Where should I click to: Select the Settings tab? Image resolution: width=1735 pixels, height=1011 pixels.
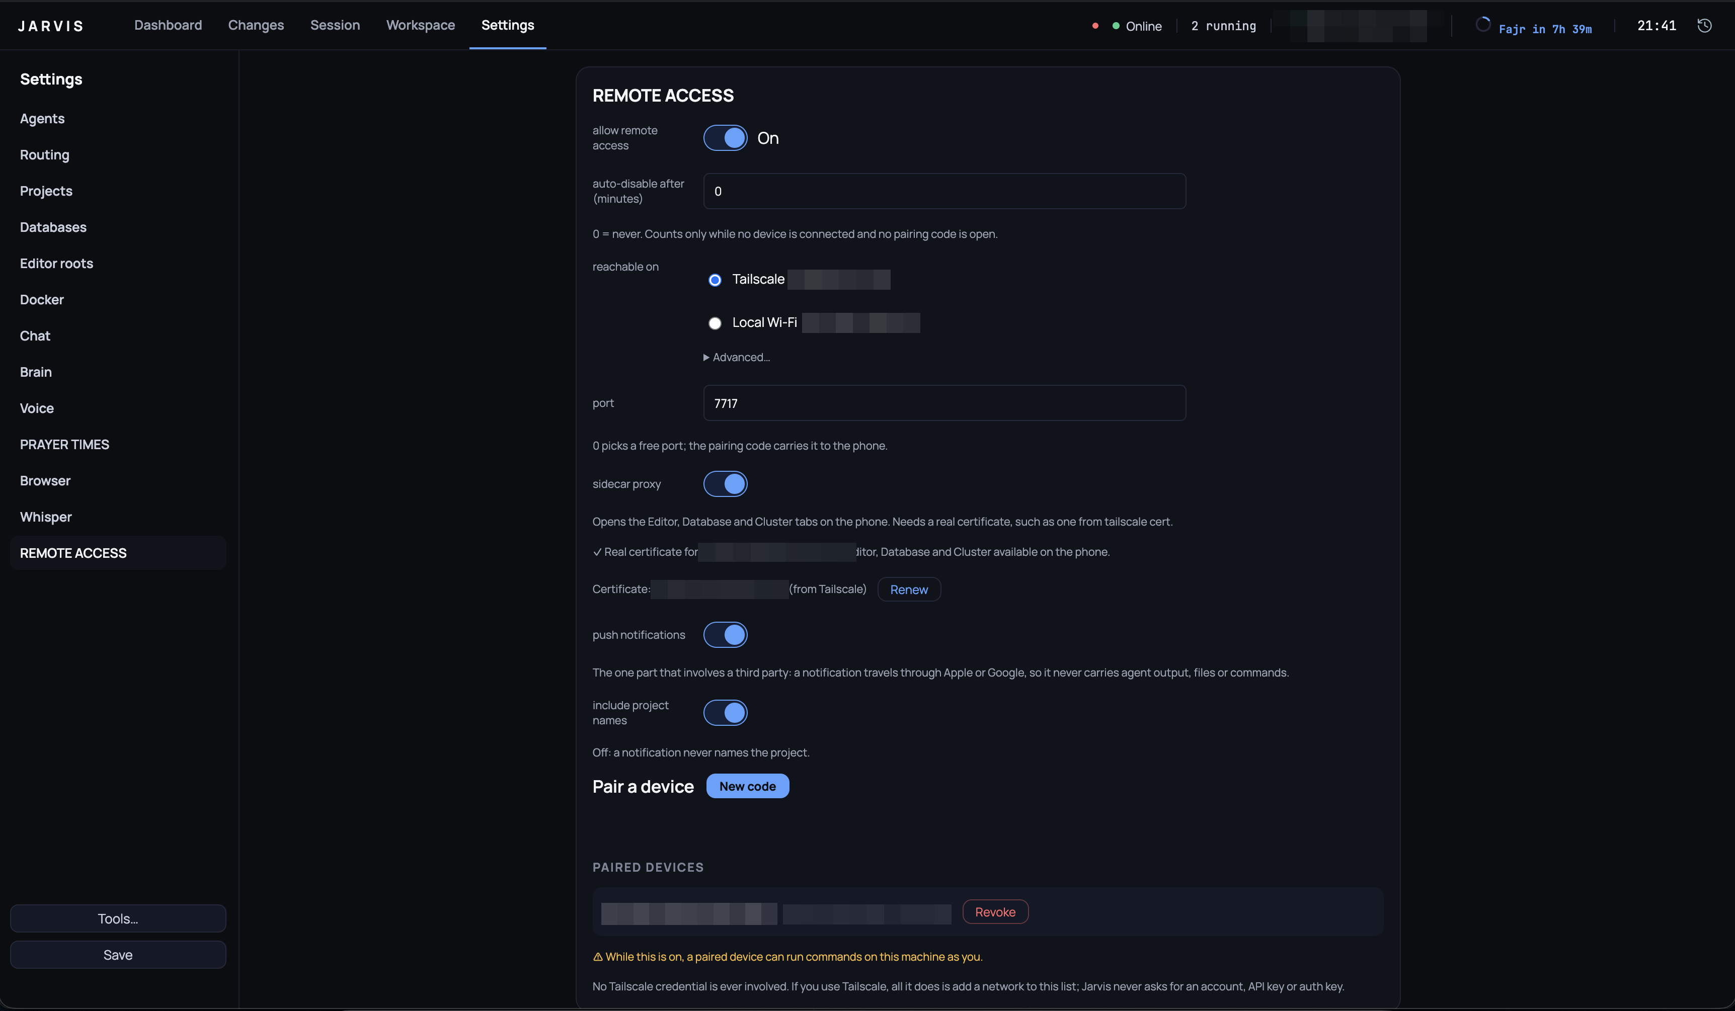[x=507, y=25]
